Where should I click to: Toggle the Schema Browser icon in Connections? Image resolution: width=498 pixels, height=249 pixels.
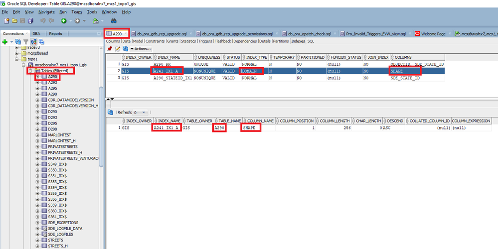pos(34,42)
